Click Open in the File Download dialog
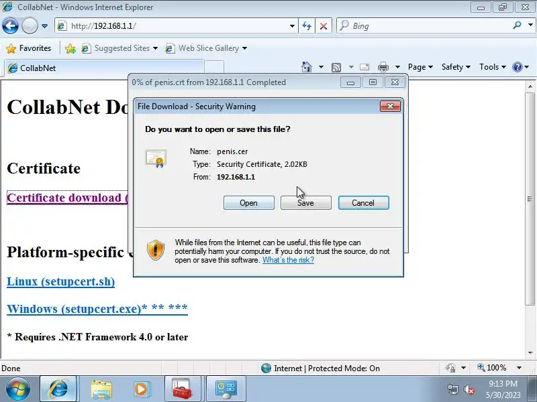 [248, 203]
